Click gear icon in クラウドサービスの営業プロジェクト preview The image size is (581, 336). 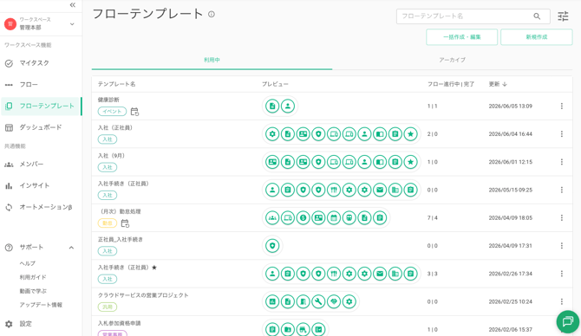[349, 301]
